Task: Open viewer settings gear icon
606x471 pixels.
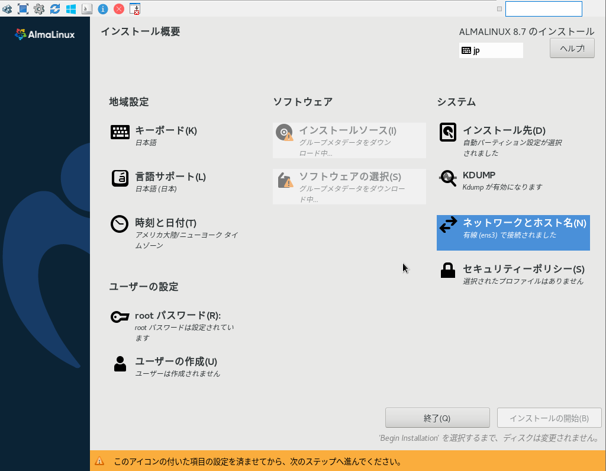Action: 39,8
